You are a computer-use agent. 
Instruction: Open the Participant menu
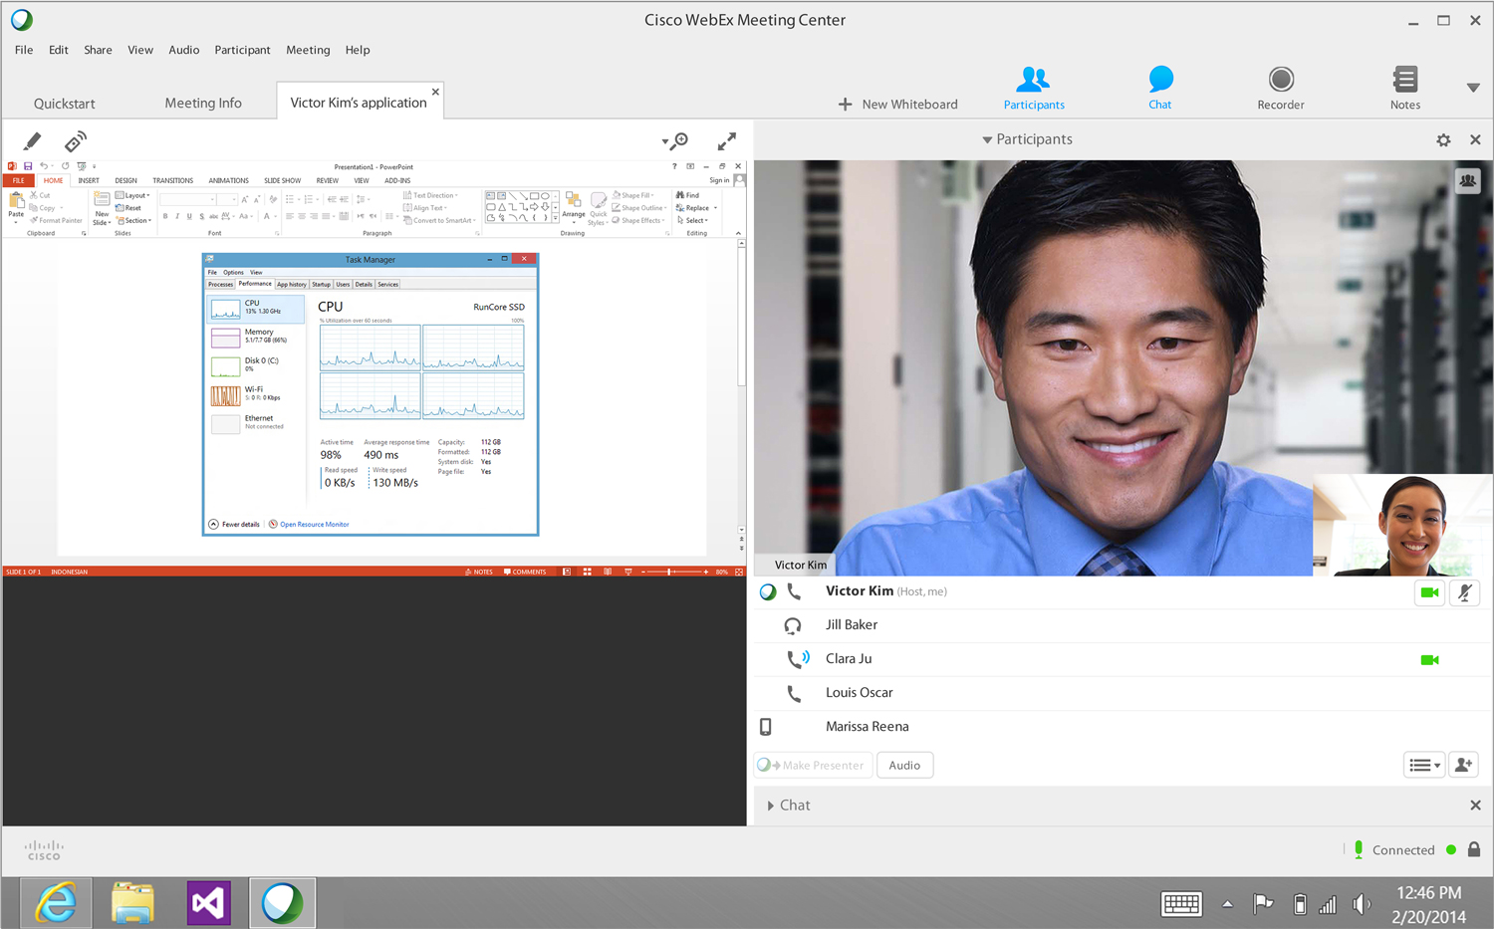(242, 50)
